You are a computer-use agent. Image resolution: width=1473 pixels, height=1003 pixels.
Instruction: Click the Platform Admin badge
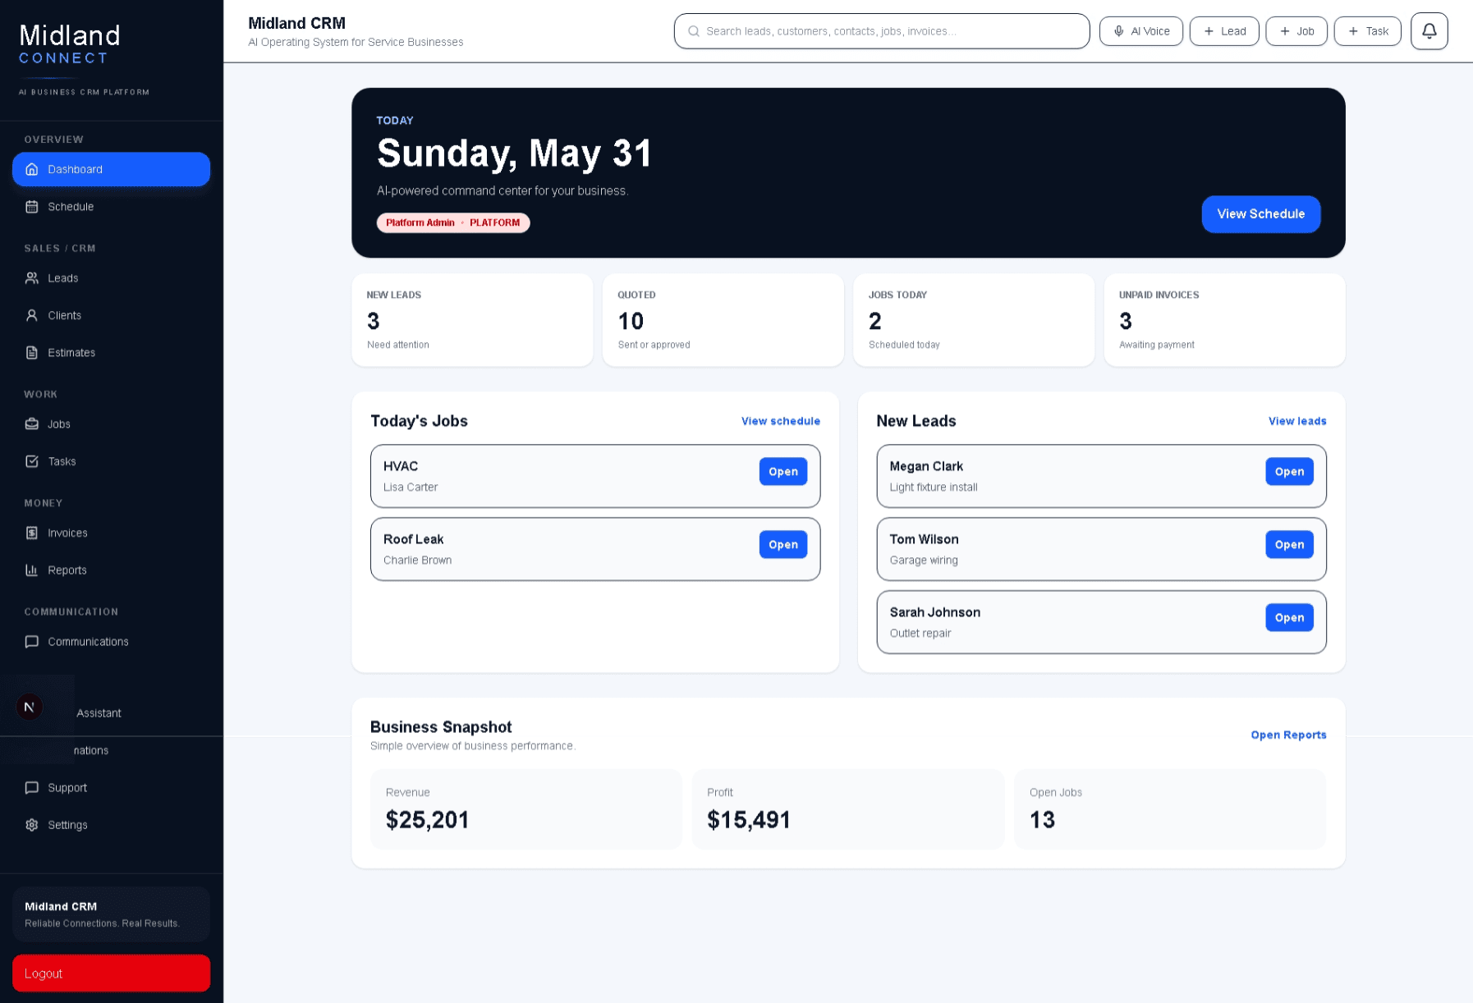coord(453,223)
